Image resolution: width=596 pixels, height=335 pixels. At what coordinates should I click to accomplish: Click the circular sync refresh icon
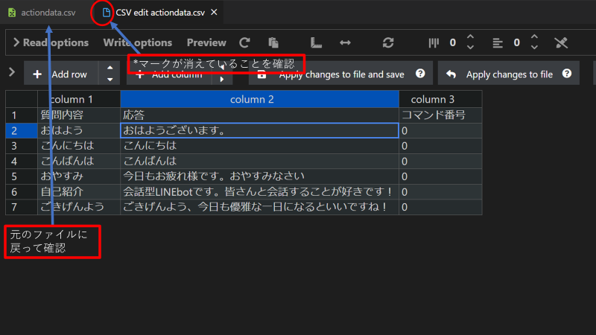[x=388, y=42]
